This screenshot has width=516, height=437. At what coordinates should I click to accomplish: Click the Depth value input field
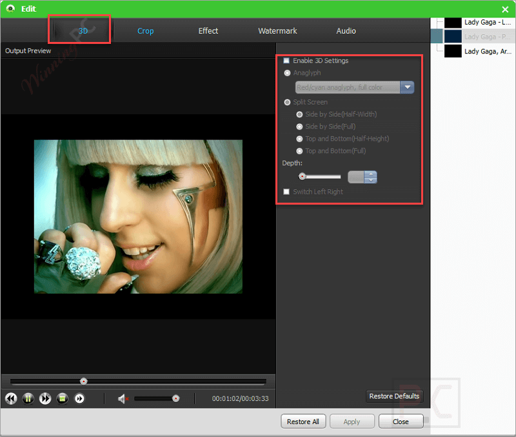pos(356,177)
